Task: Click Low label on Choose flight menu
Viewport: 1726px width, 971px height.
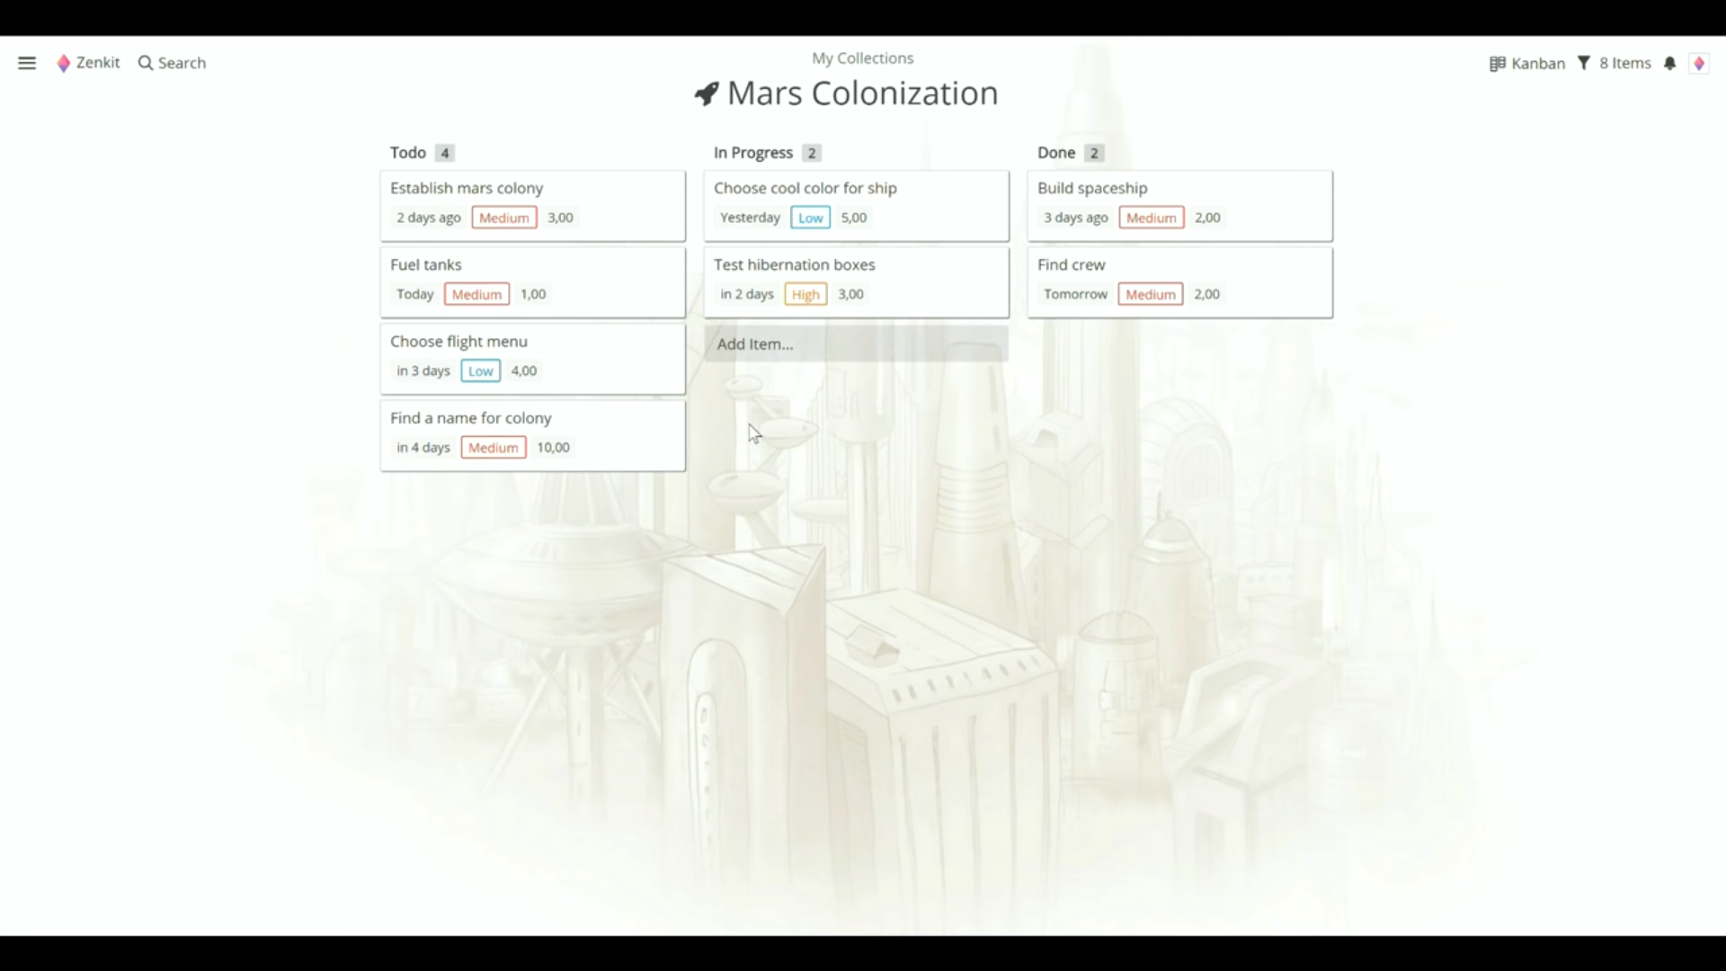Action: 481,370
